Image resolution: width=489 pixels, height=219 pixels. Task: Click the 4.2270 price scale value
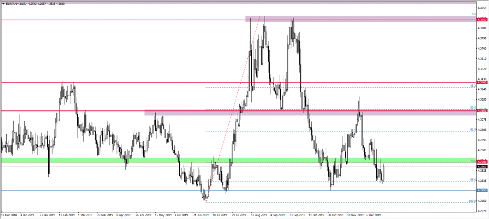482,211
